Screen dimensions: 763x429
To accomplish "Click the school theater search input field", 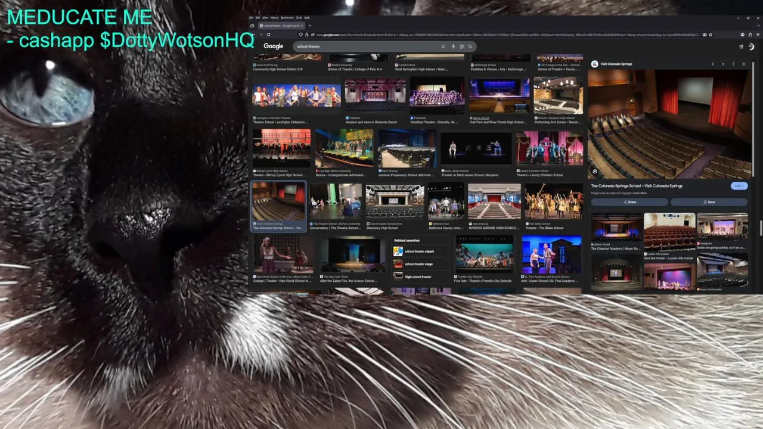I will coord(367,46).
